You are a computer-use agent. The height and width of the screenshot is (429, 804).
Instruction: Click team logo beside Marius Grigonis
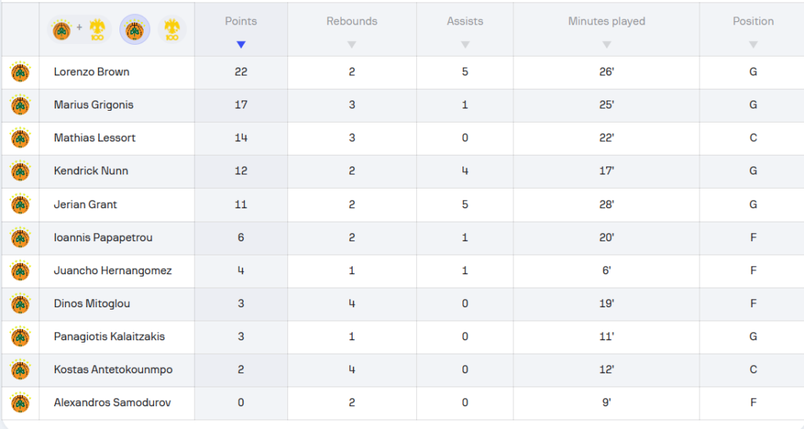(20, 105)
